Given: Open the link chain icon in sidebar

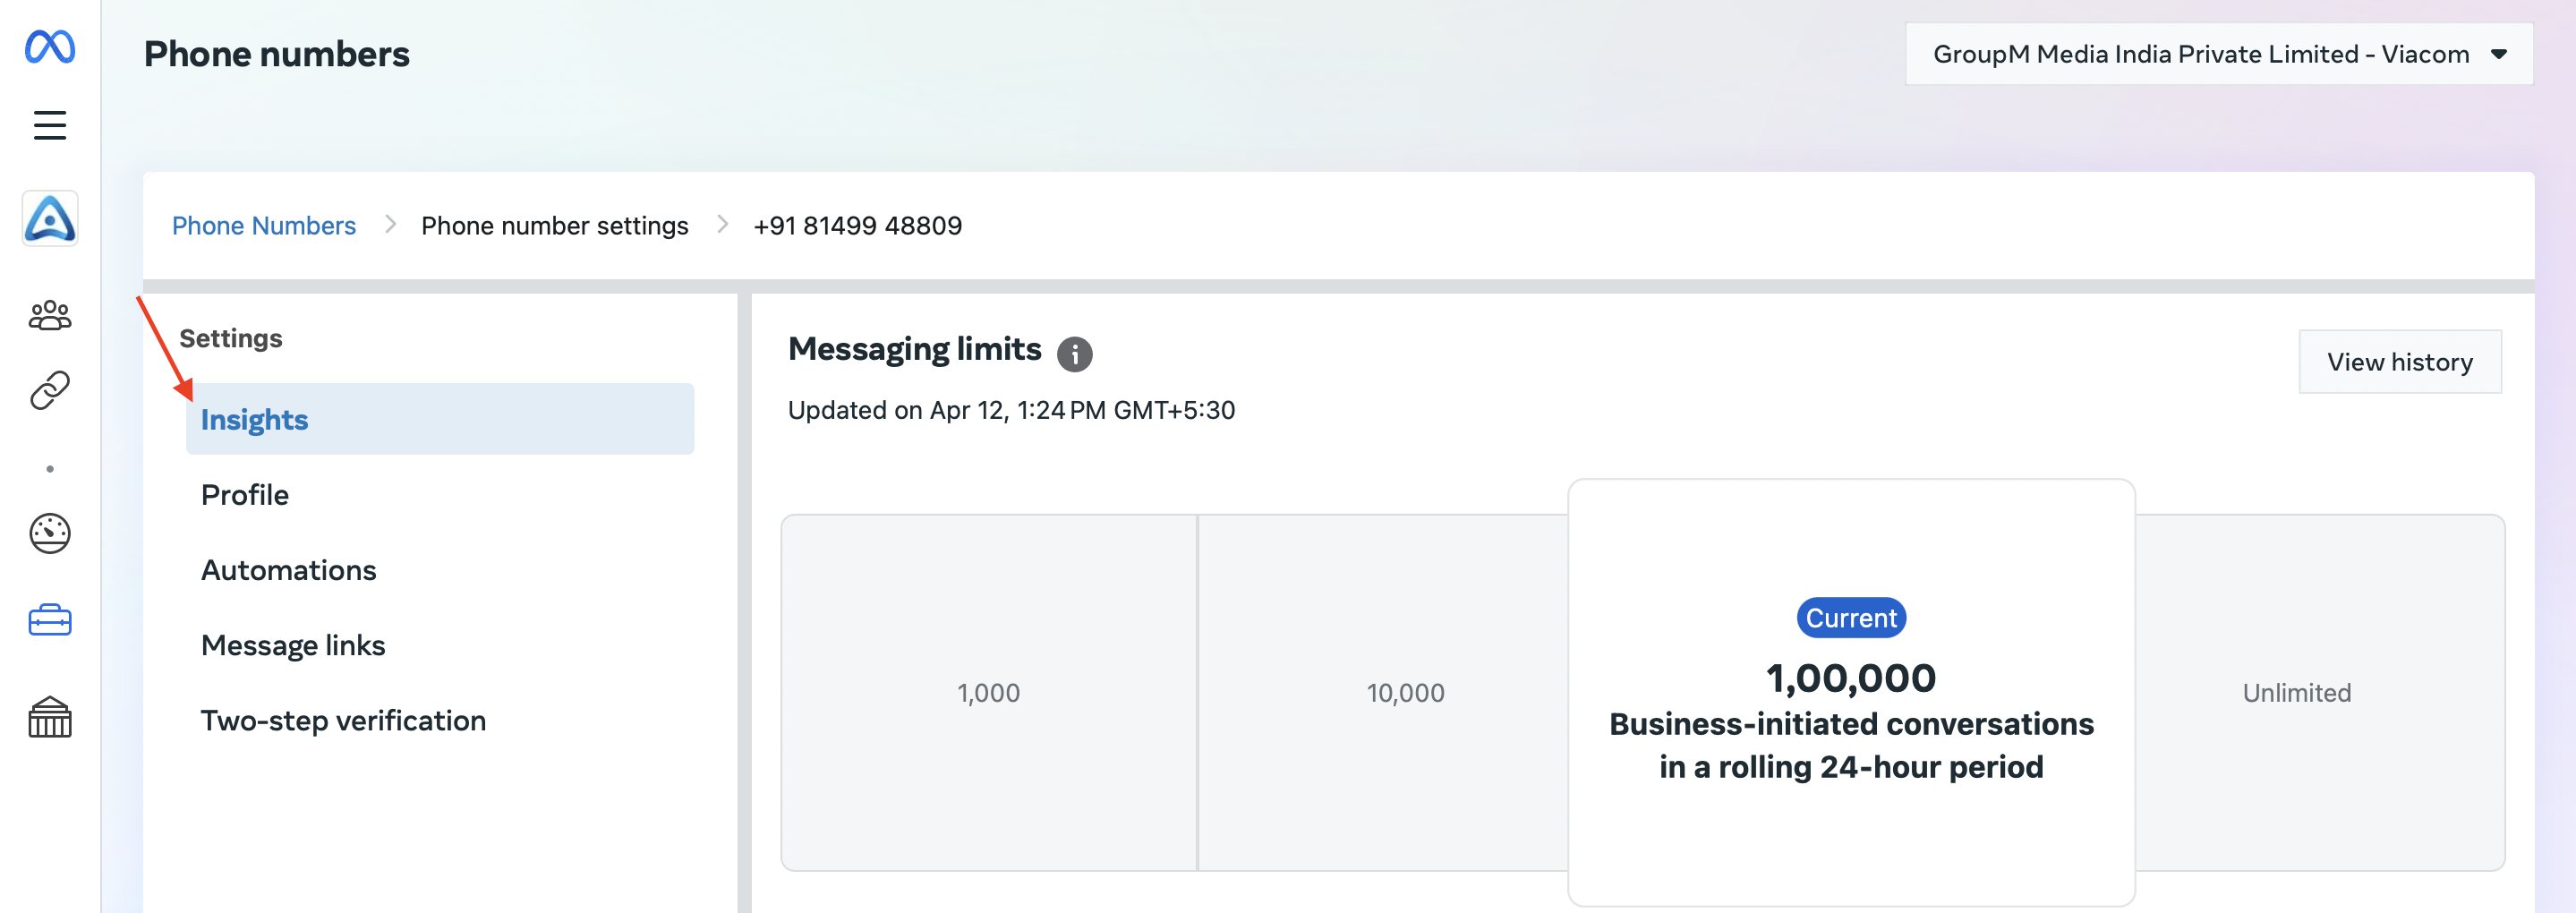Looking at the screenshot, I should 50,391.
